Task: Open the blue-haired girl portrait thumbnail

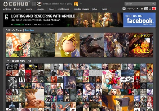Action: (143, 70)
